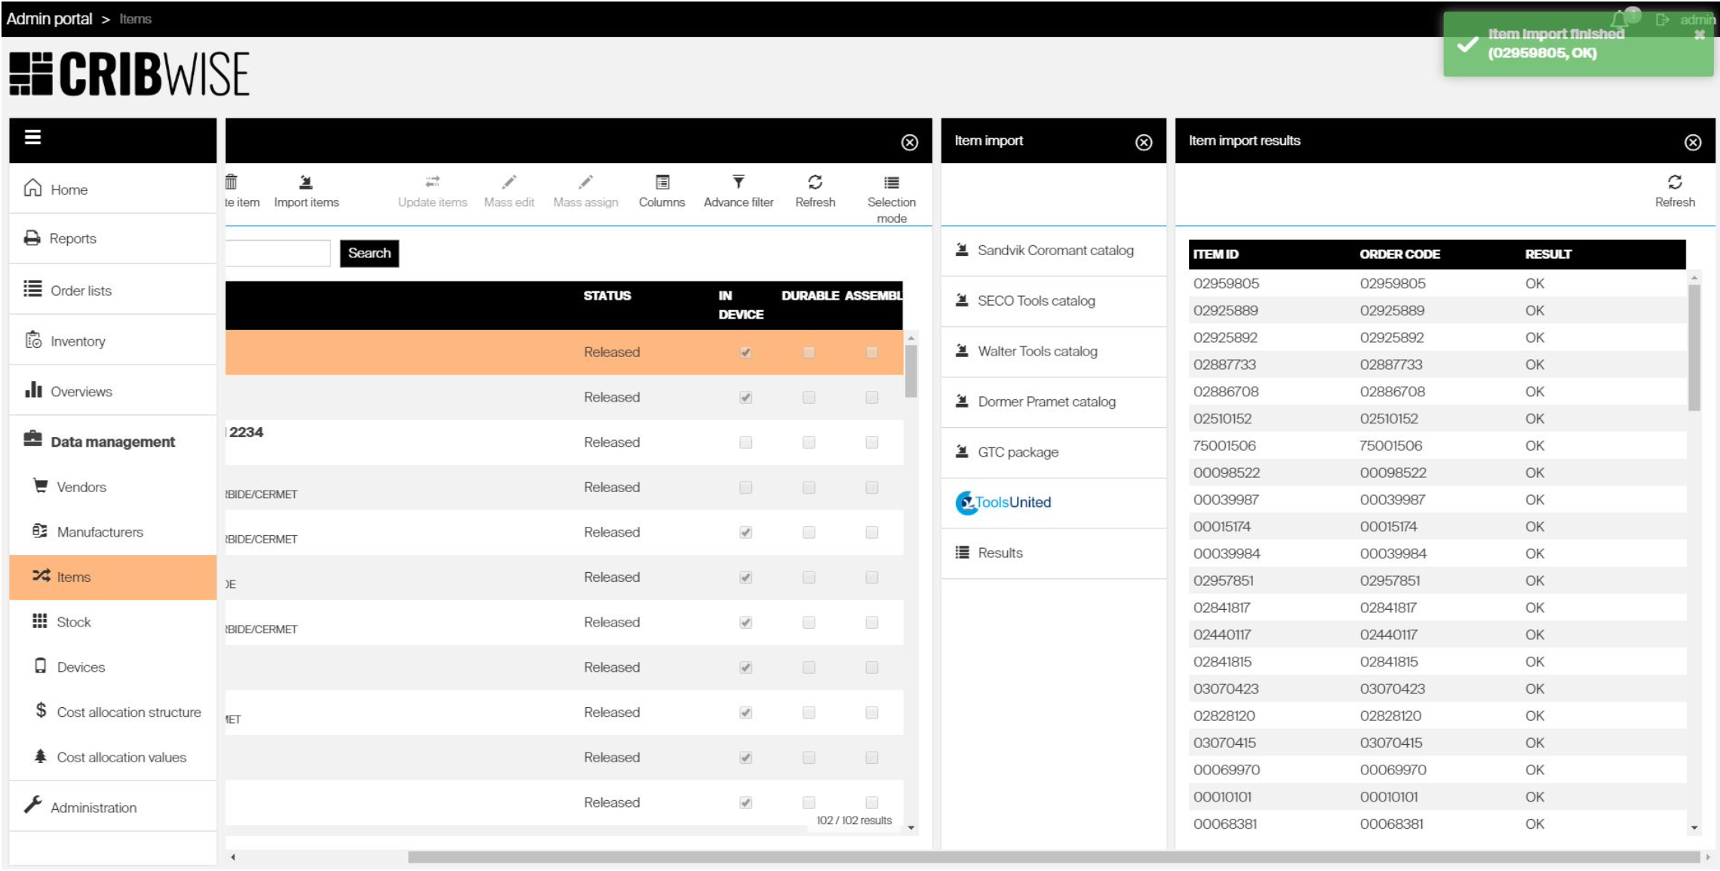Go to Stock in the sidebar
1720x871 pixels.
(x=113, y=622)
